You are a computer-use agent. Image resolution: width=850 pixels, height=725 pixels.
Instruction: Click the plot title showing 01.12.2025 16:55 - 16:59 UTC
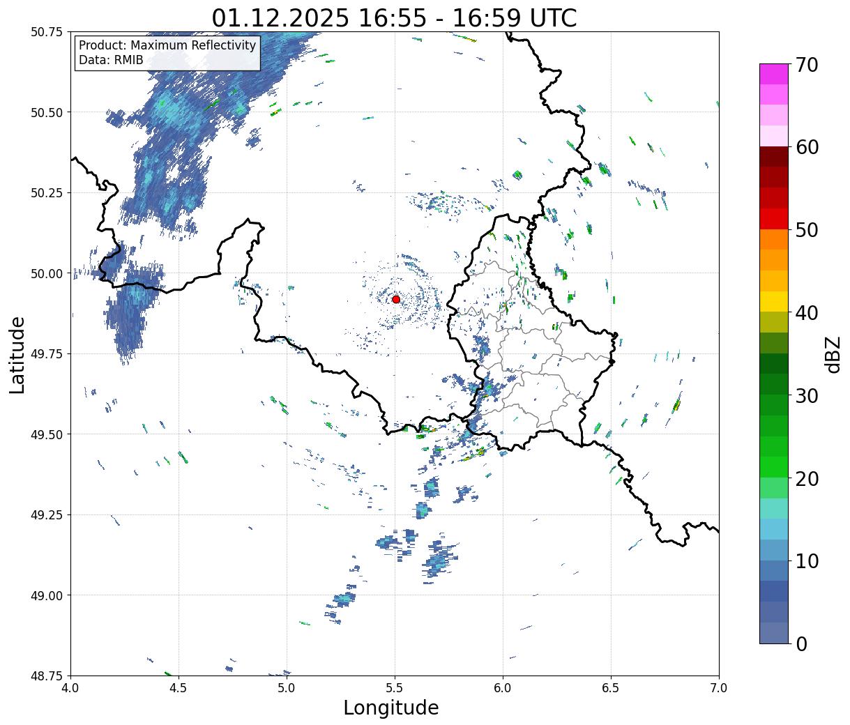[395, 17]
